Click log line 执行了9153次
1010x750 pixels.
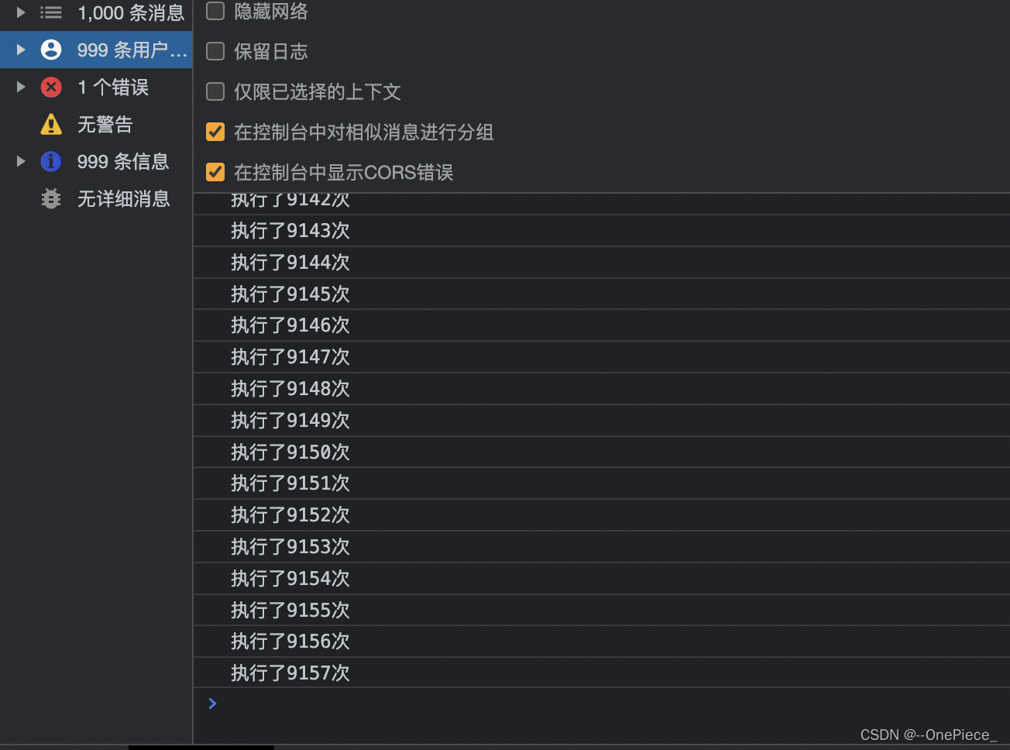pyautogui.click(x=602, y=547)
